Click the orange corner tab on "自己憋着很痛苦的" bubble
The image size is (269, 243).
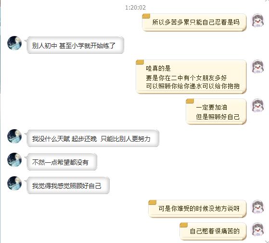click(183, 225)
